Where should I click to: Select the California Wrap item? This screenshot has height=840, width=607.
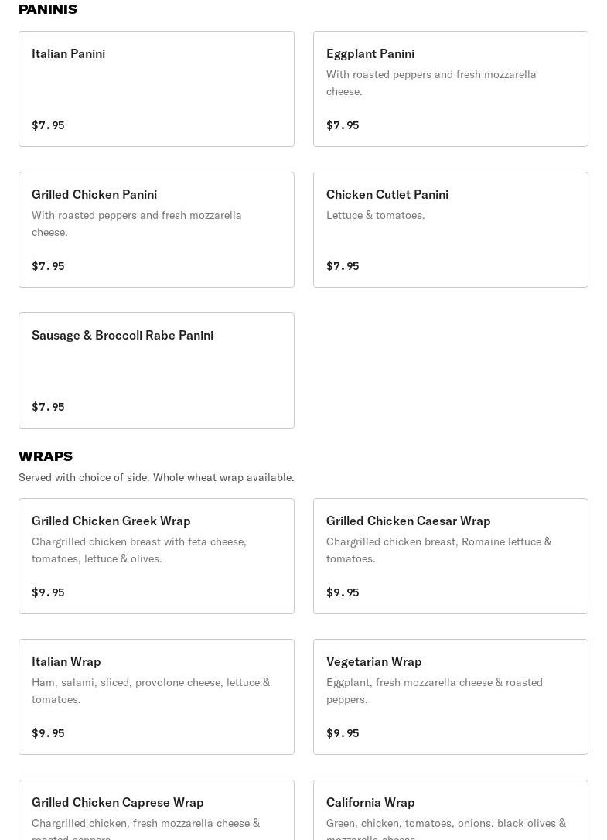tap(370, 803)
